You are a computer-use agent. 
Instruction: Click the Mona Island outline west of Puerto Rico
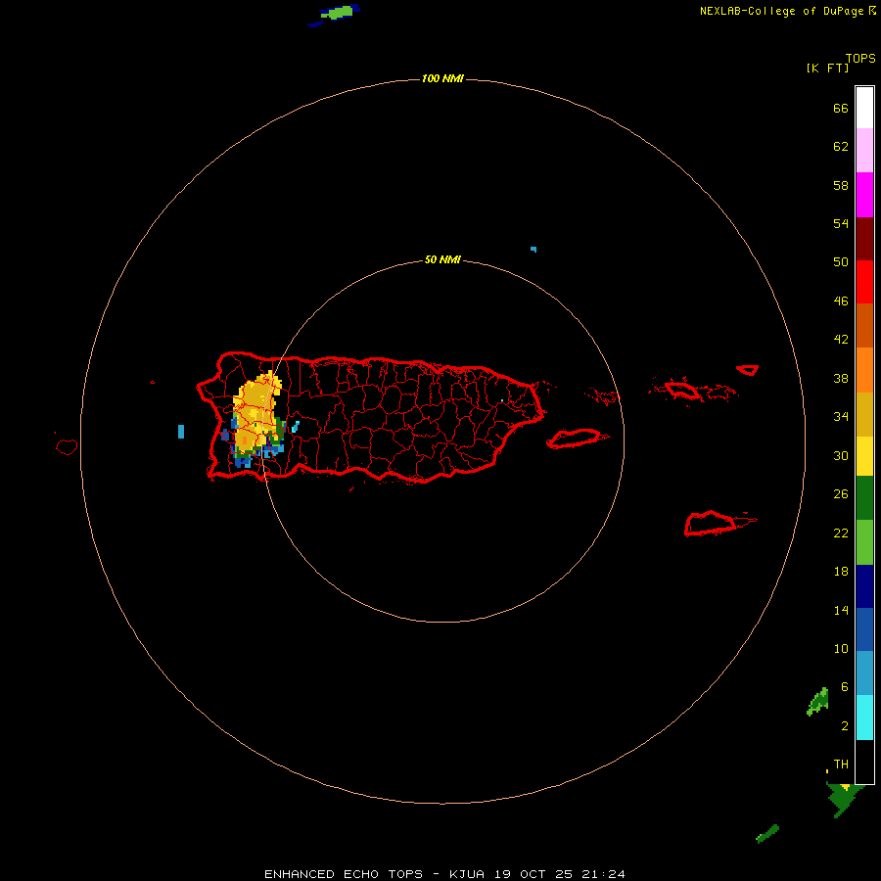pos(67,447)
